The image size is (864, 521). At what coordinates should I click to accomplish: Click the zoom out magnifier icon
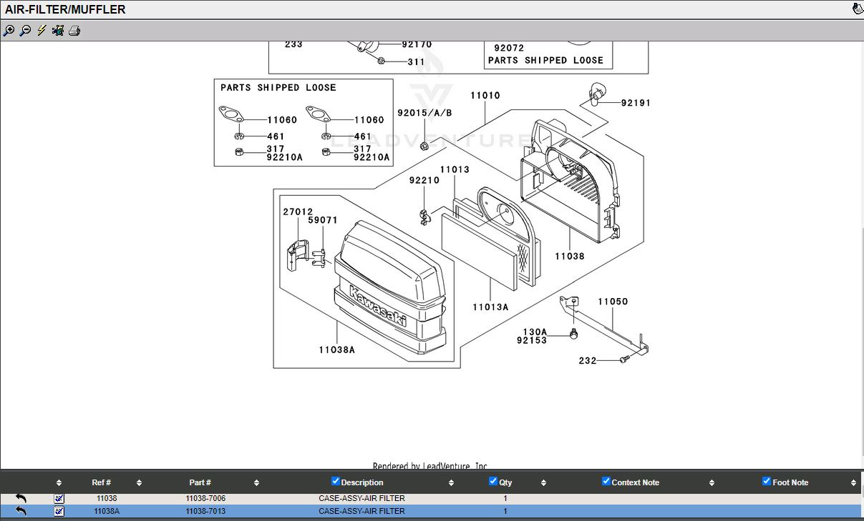[x=25, y=31]
